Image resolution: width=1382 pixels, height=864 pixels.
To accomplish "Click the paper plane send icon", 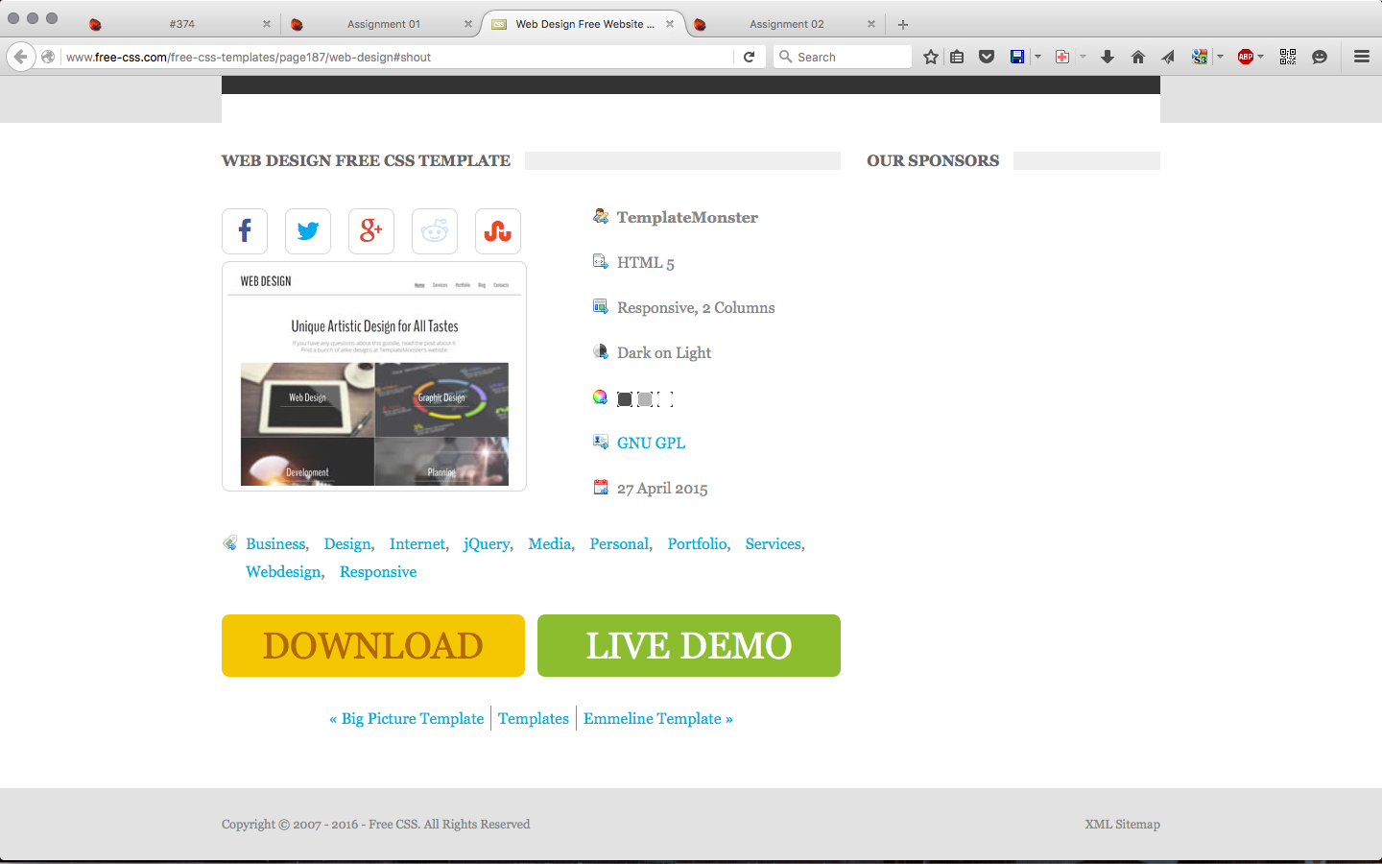I will pos(1168,57).
